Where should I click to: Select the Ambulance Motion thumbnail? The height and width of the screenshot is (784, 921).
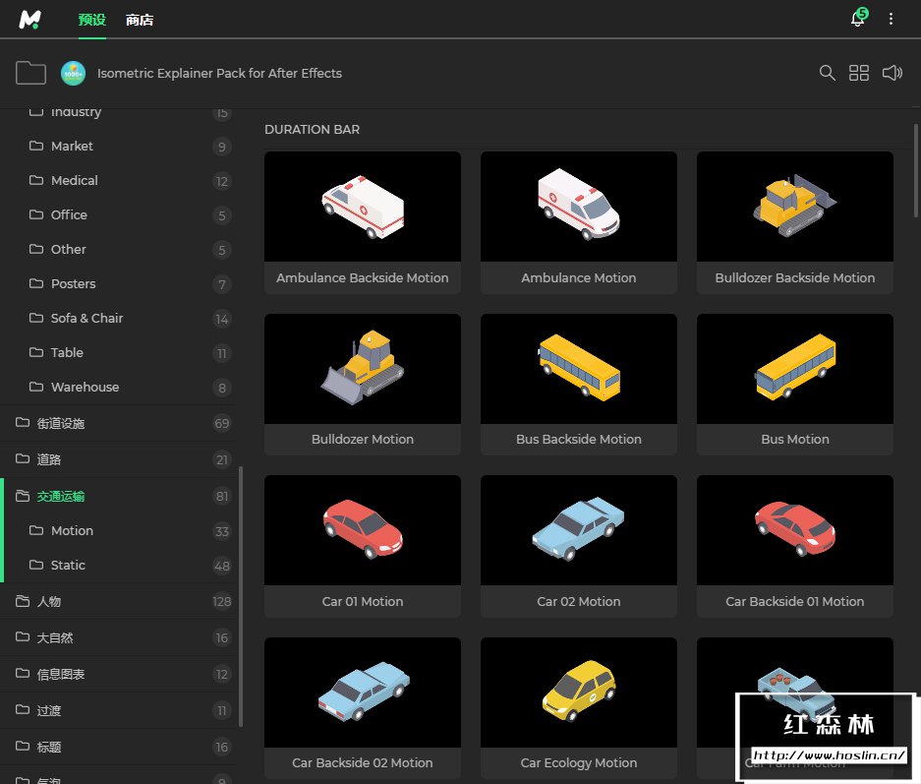point(578,207)
